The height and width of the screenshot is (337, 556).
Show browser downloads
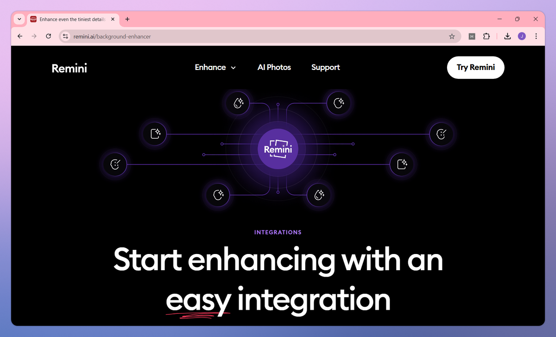coord(507,36)
